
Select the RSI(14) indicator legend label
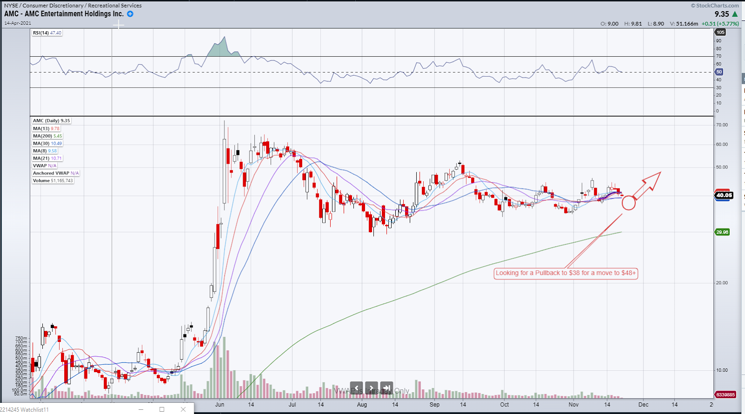[x=47, y=33]
